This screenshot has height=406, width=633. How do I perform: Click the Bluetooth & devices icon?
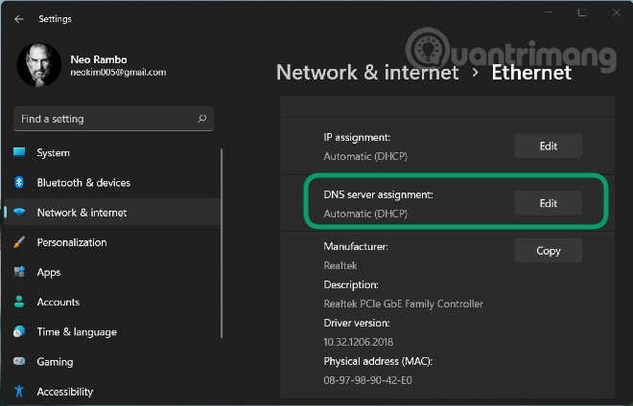(x=19, y=183)
